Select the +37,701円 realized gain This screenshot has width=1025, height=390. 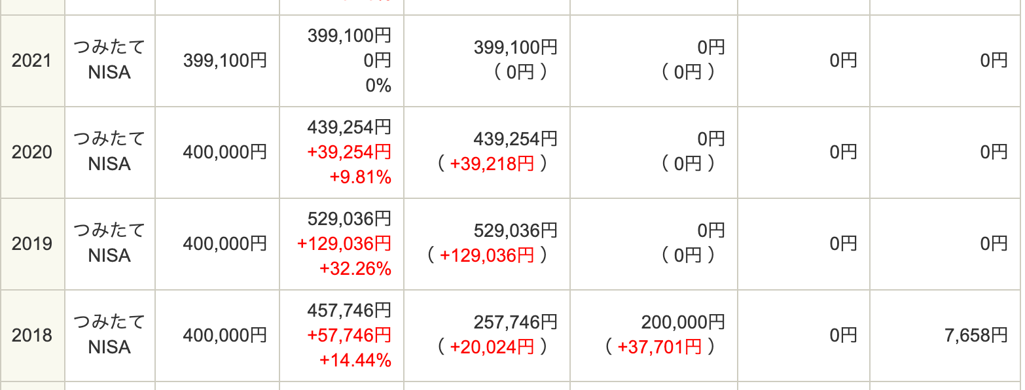(x=659, y=347)
